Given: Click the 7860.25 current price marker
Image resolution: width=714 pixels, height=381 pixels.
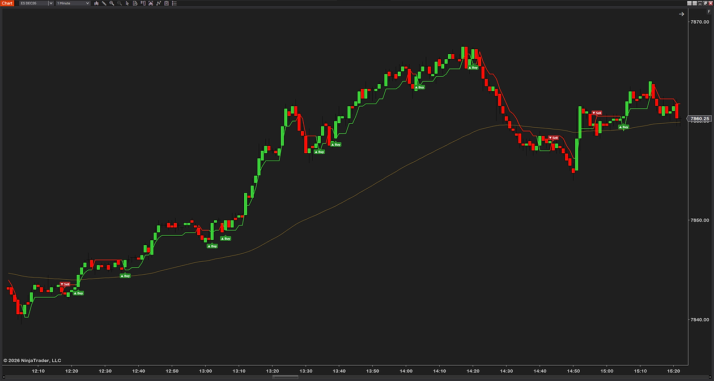Looking at the screenshot, I should 699,119.
